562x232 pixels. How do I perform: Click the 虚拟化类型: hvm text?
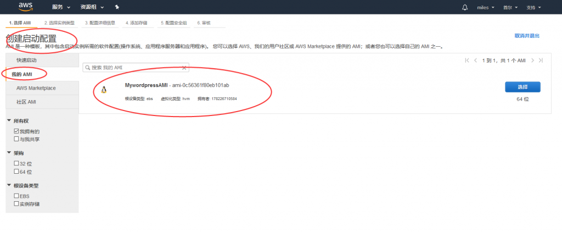pos(175,98)
